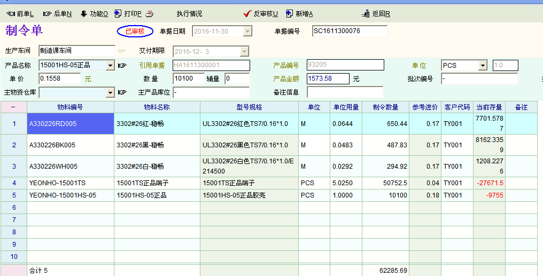The height and width of the screenshot is (276, 543).
Task: Click the minus button in table header corner
Action: [13, 107]
